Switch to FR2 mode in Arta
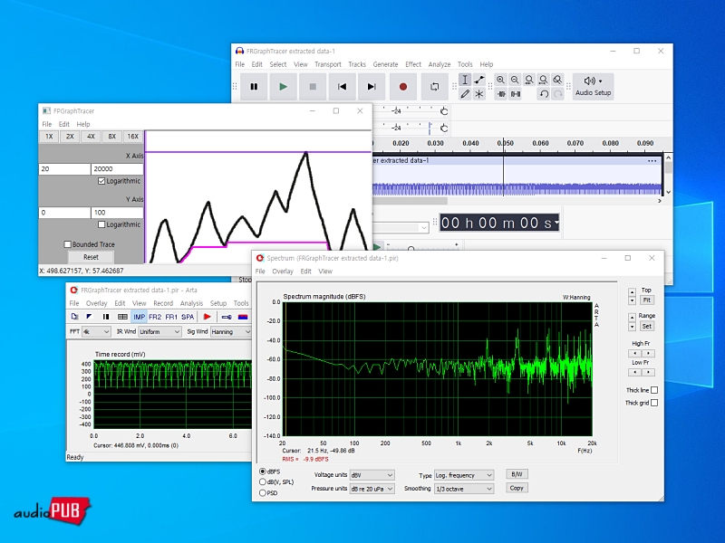 coord(155,317)
